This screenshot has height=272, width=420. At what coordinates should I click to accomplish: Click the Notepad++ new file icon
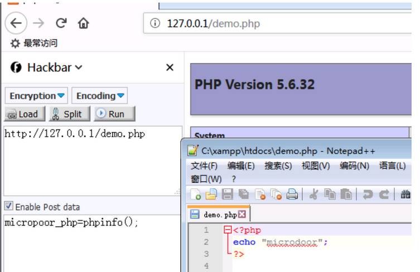click(196, 194)
